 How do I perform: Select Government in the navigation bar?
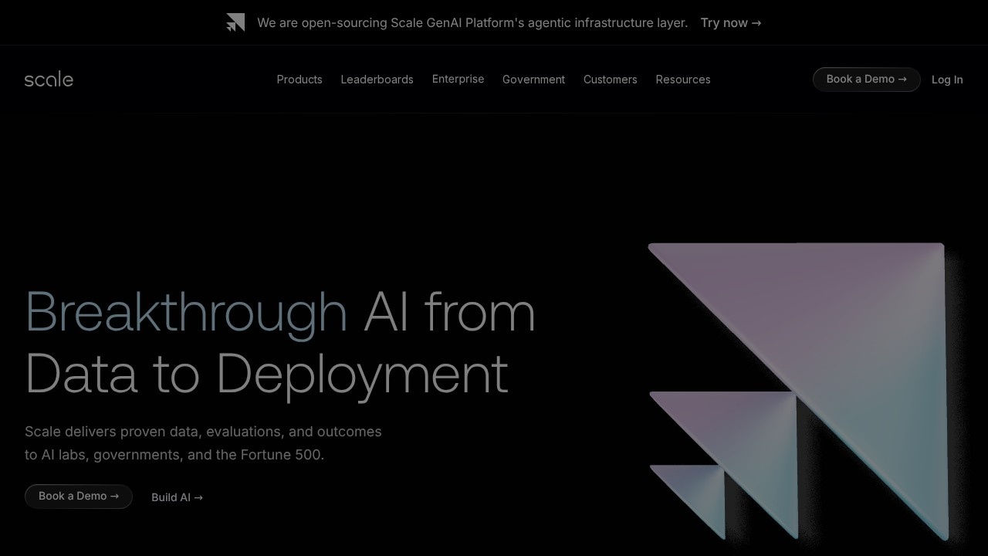(533, 80)
